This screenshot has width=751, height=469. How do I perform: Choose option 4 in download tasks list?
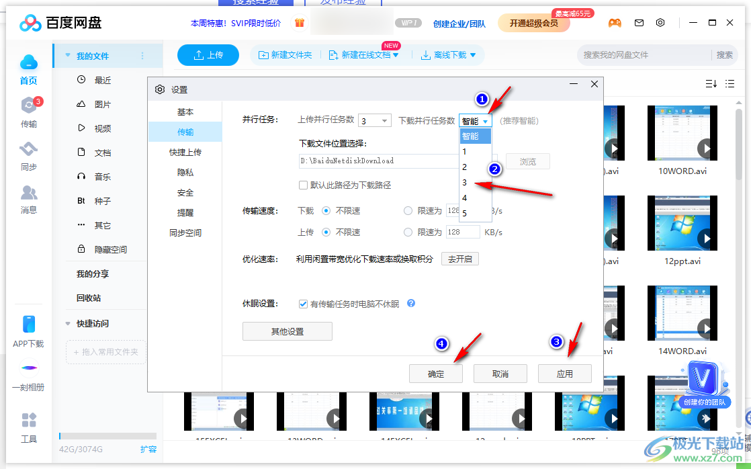click(476, 198)
